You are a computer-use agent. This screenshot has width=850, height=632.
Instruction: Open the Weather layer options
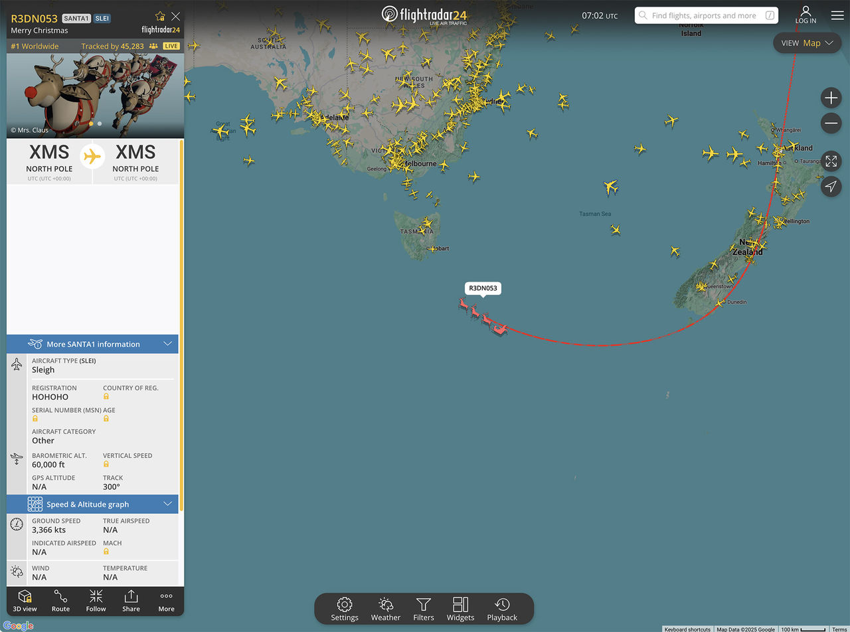(386, 609)
